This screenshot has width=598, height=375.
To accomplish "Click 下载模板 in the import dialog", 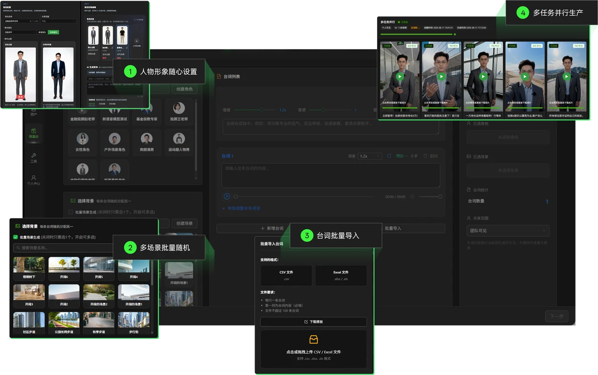I will 313,322.
